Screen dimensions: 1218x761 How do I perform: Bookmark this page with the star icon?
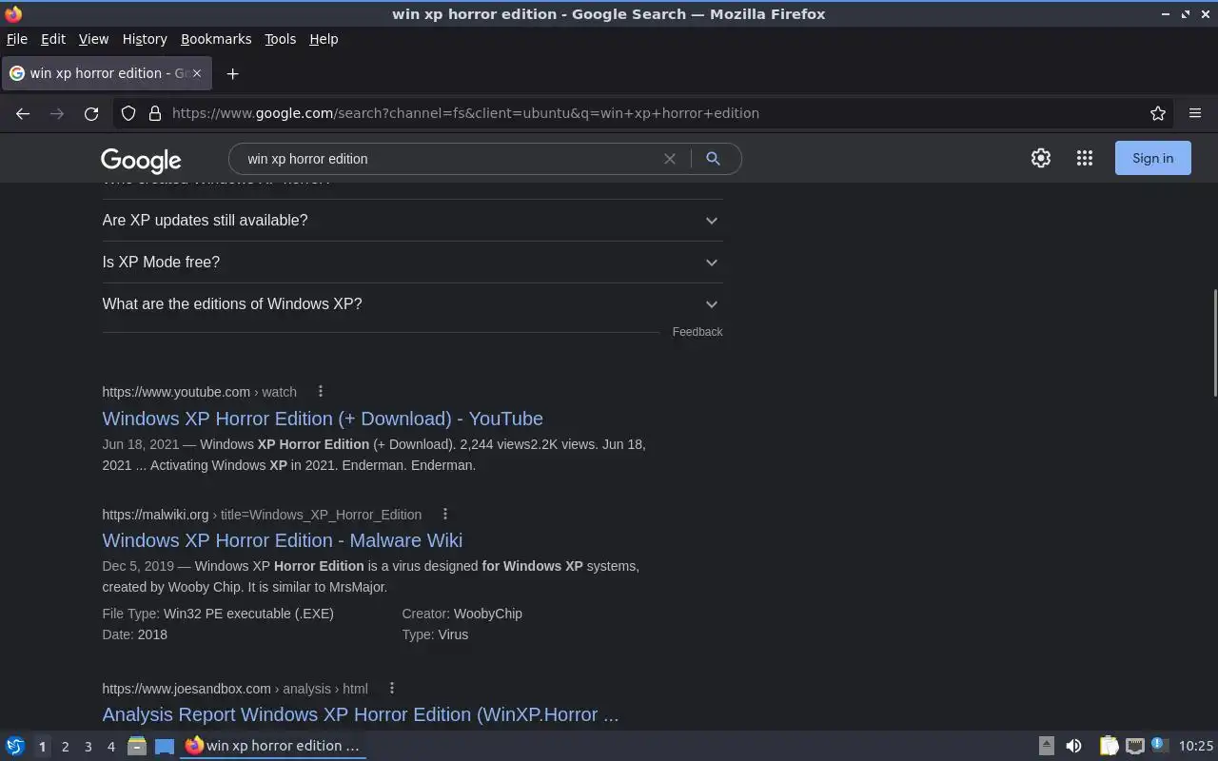click(x=1158, y=113)
